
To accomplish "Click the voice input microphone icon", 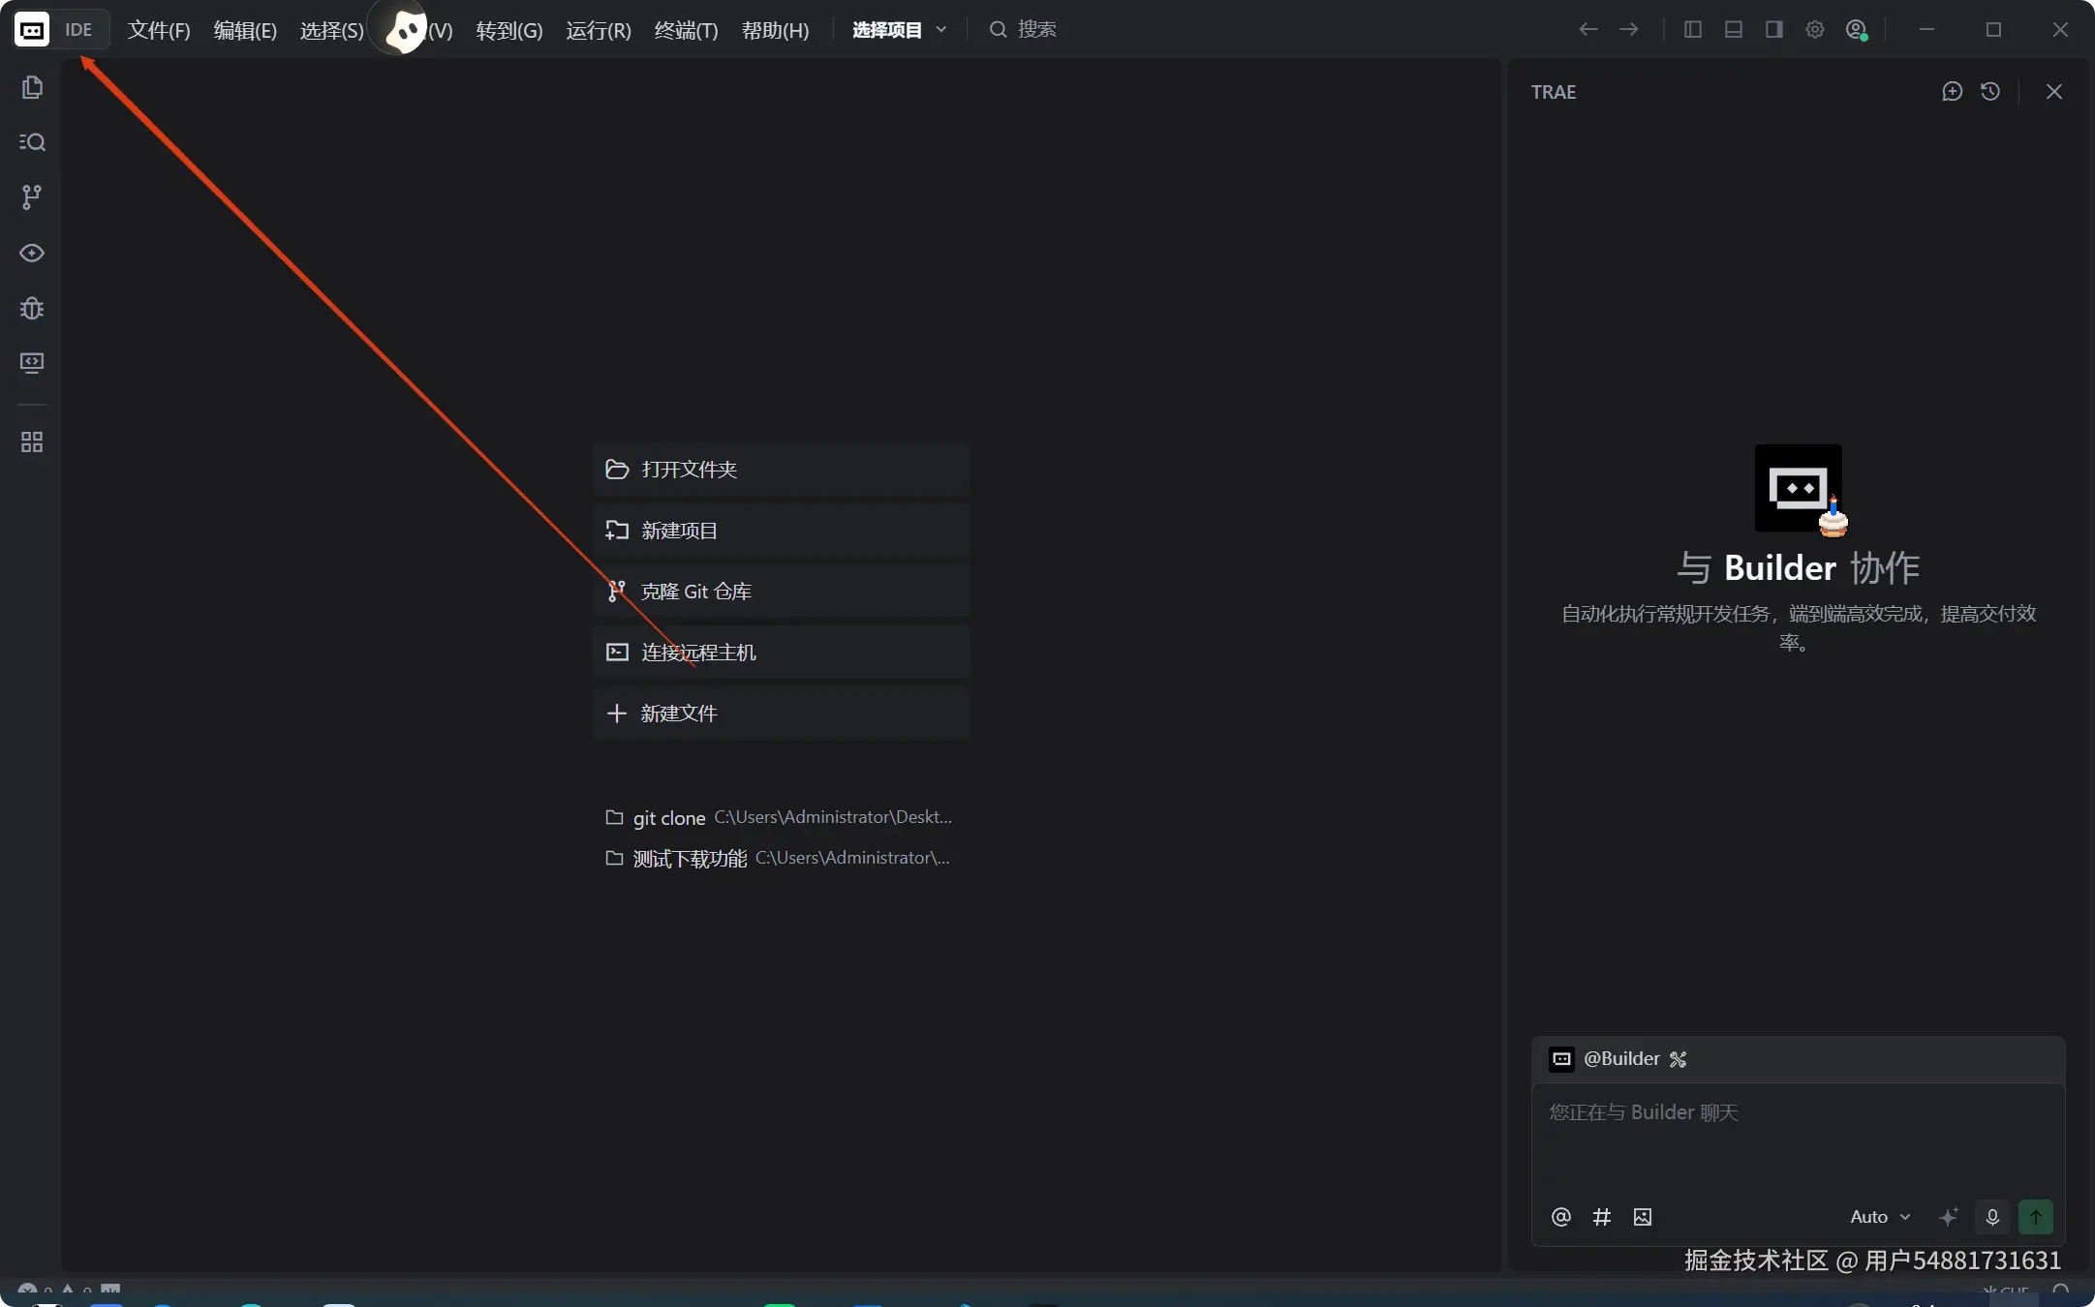I will pyautogui.click(x=1992, y=1217).
